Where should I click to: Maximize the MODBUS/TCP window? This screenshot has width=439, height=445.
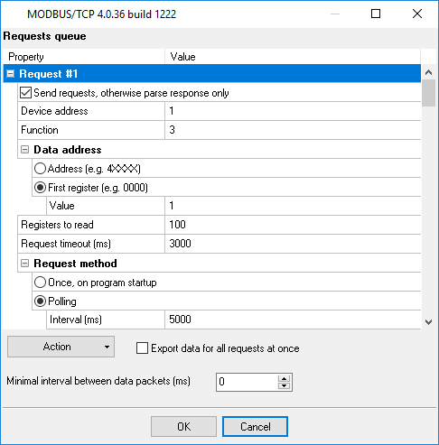(x=376, y=14)
